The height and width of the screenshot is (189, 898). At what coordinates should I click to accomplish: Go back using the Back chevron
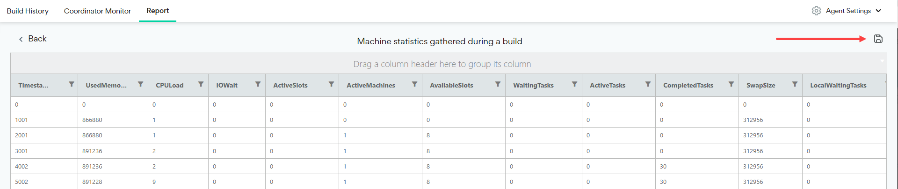tap(21, 39)
